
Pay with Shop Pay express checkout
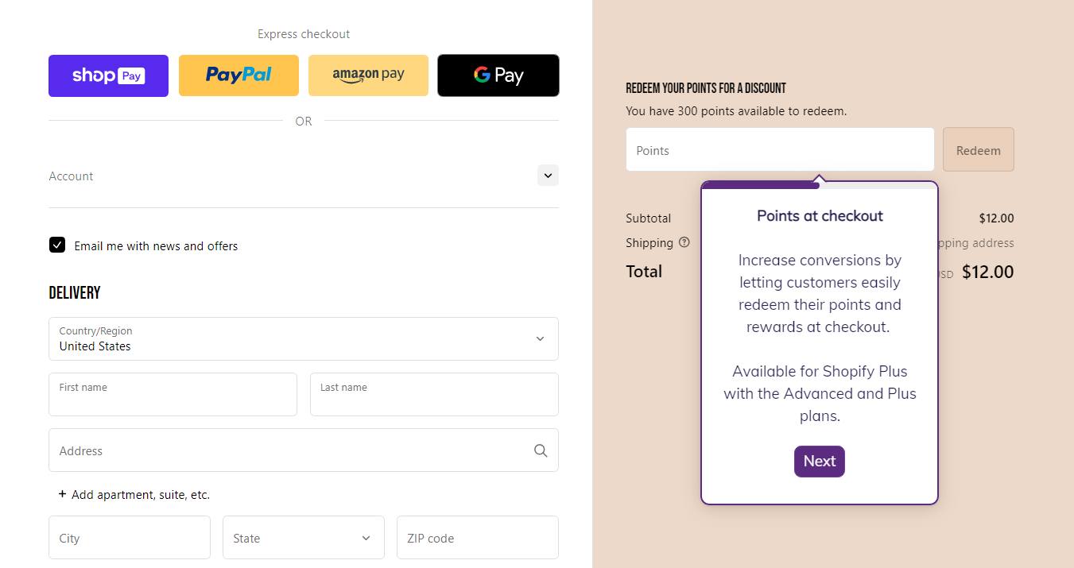tap(108, 75)
